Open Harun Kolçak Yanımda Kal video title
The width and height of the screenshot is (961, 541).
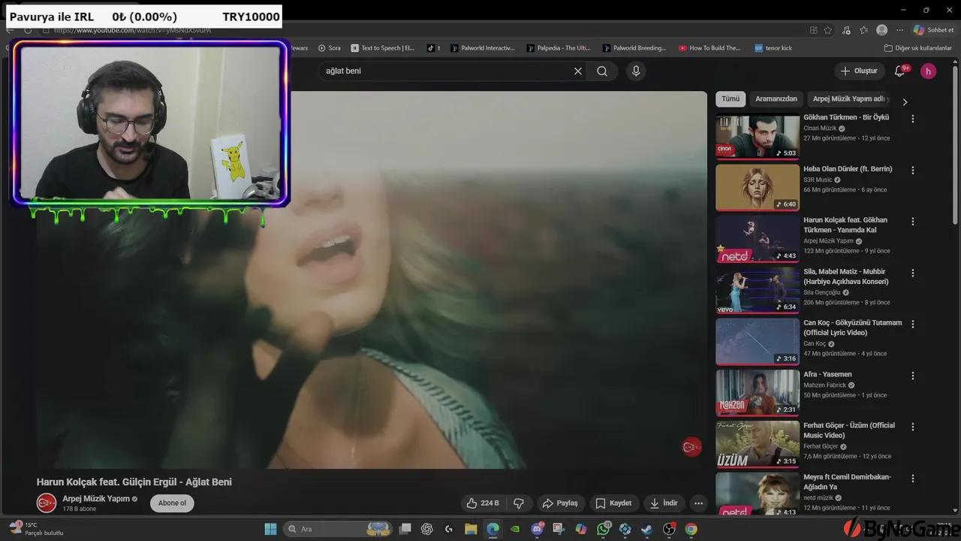pos(845,225)
